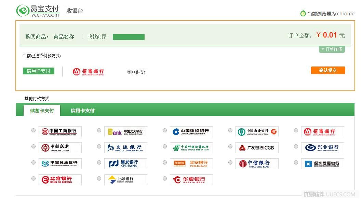
Task: Click the 收银台 heading text
Action: 75,11
